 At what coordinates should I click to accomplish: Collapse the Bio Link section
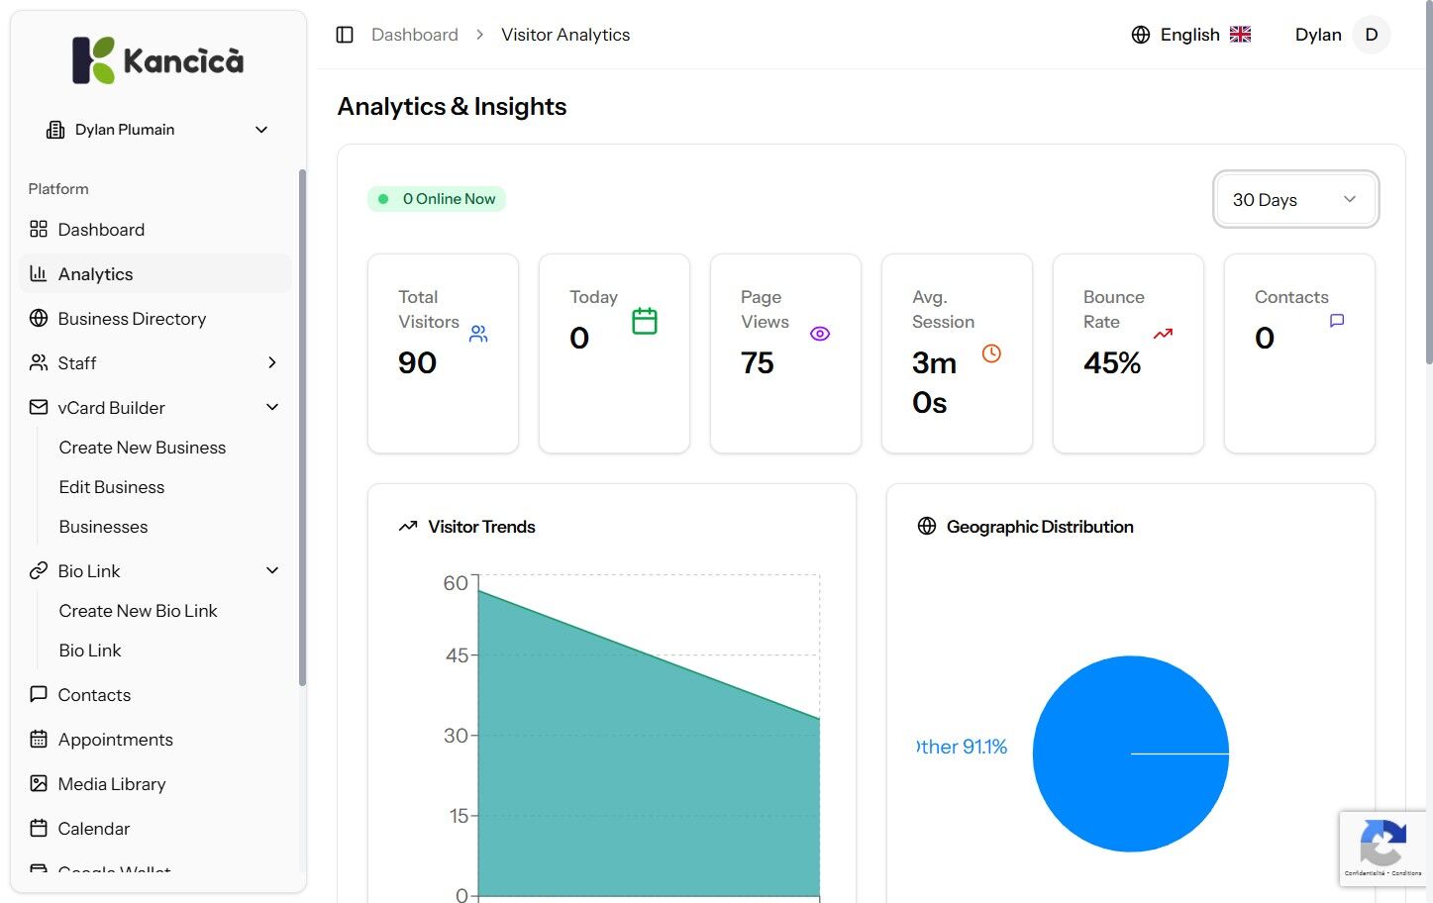point(272,570)
